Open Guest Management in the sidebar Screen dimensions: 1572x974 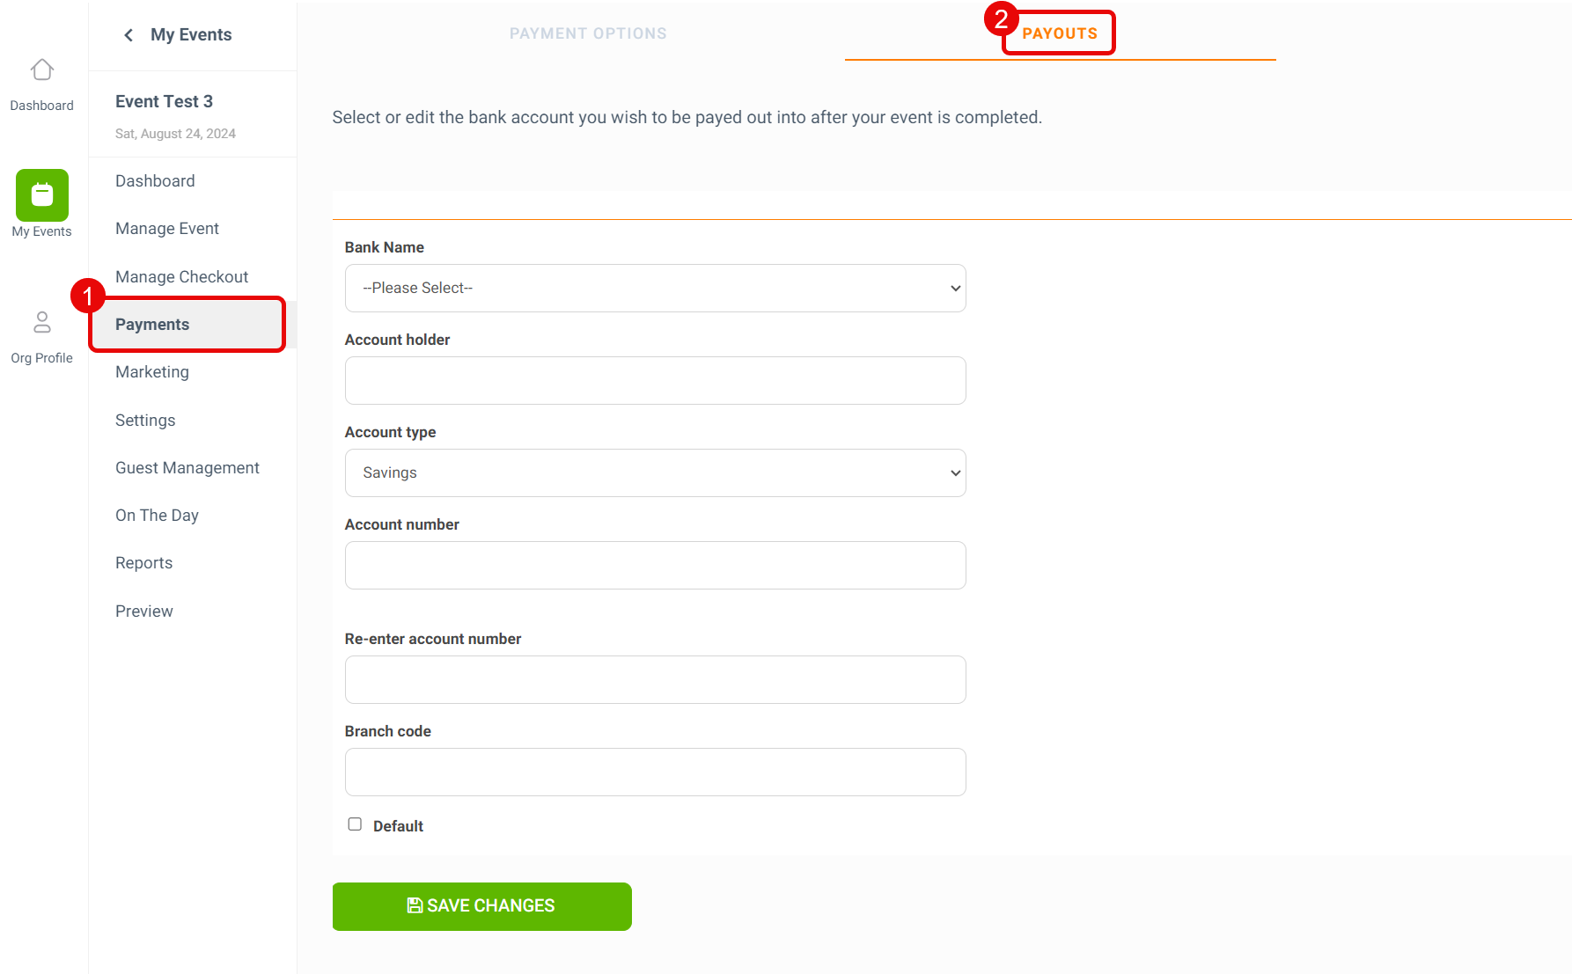tap(187, 468)
